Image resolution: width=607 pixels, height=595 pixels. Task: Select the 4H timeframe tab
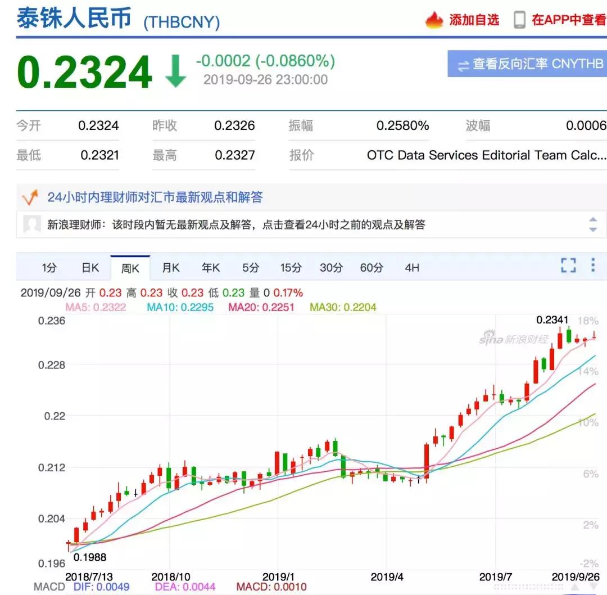click(x=412, y=268)
